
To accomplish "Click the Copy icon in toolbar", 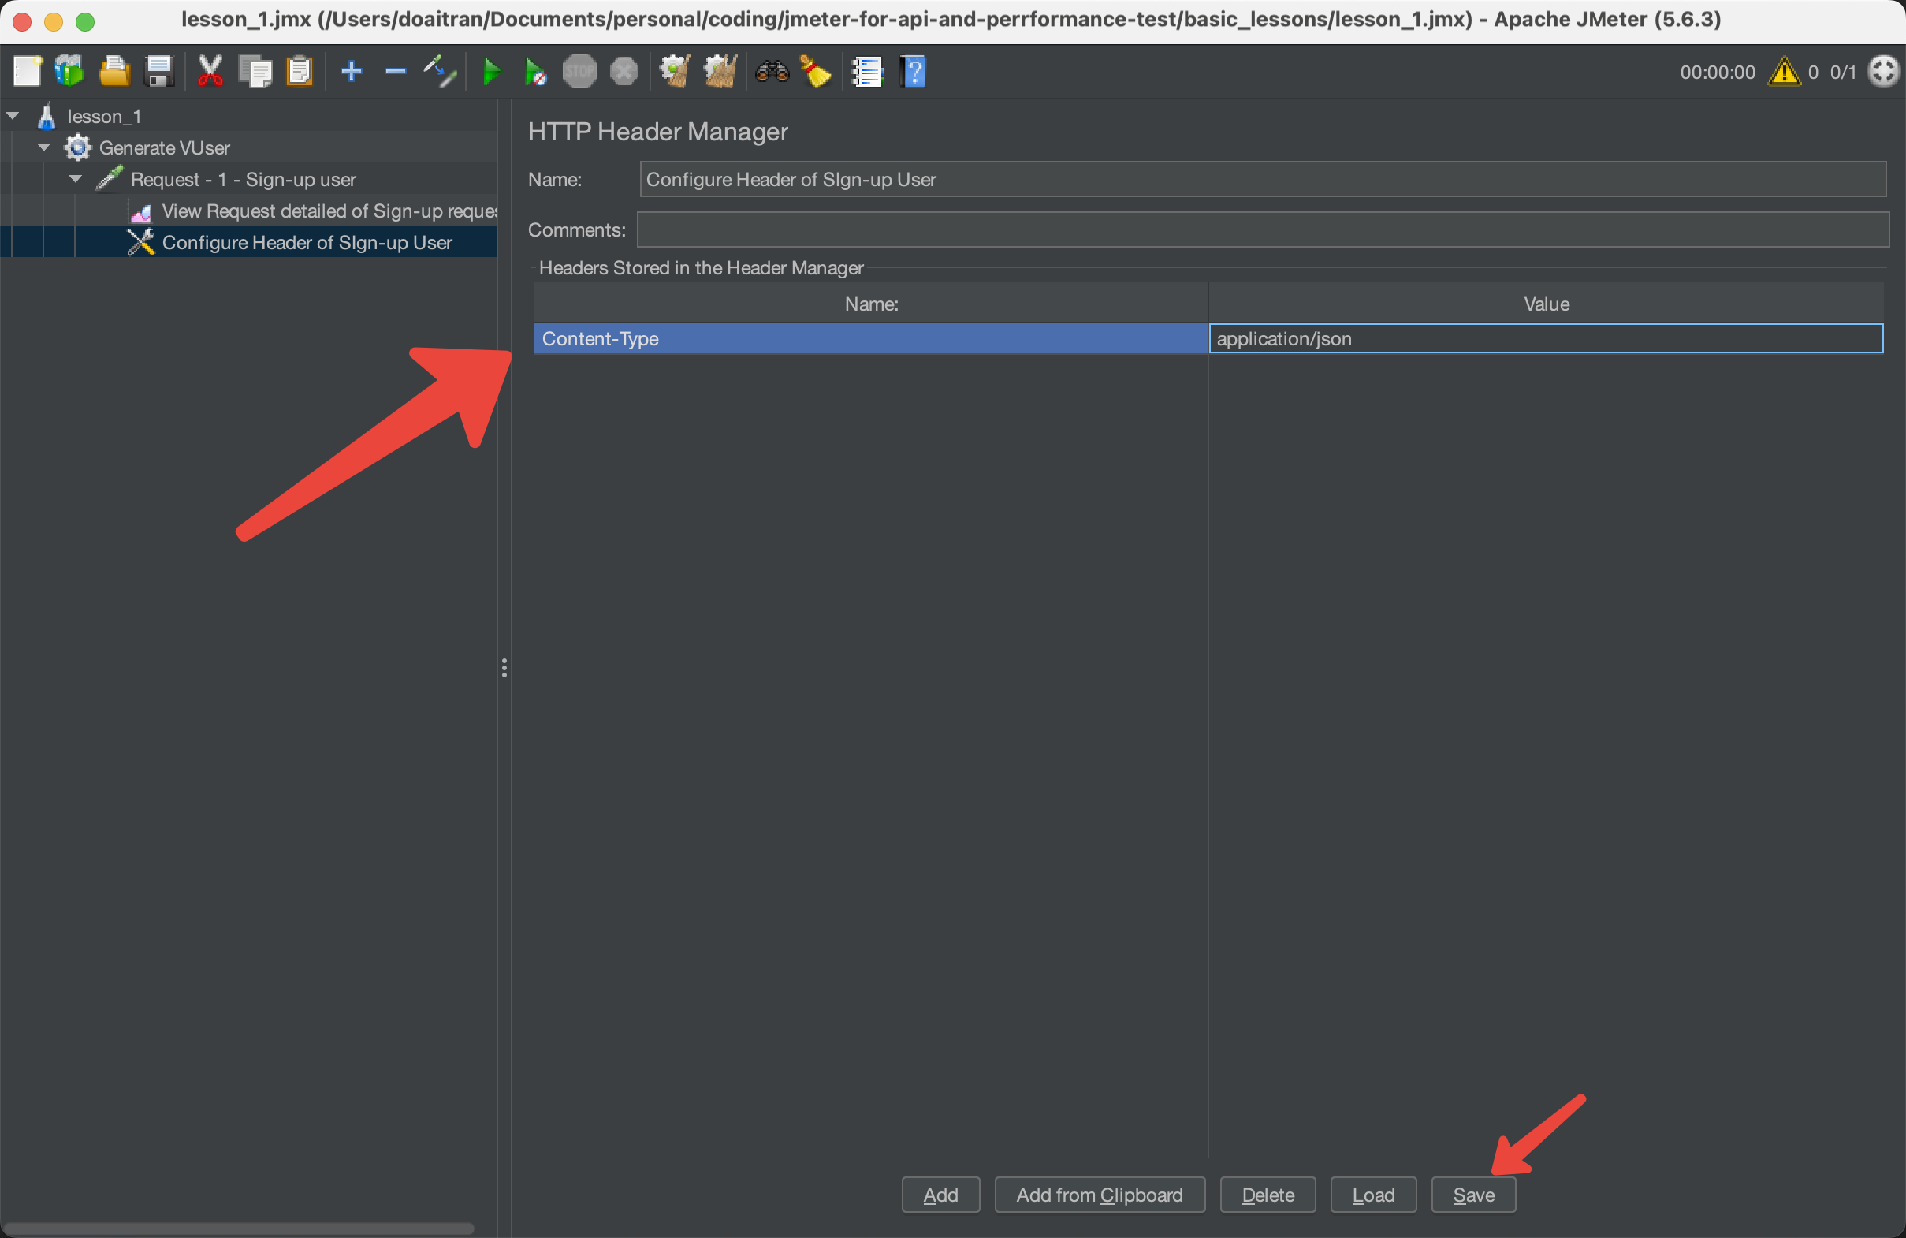I will (255, 72).
